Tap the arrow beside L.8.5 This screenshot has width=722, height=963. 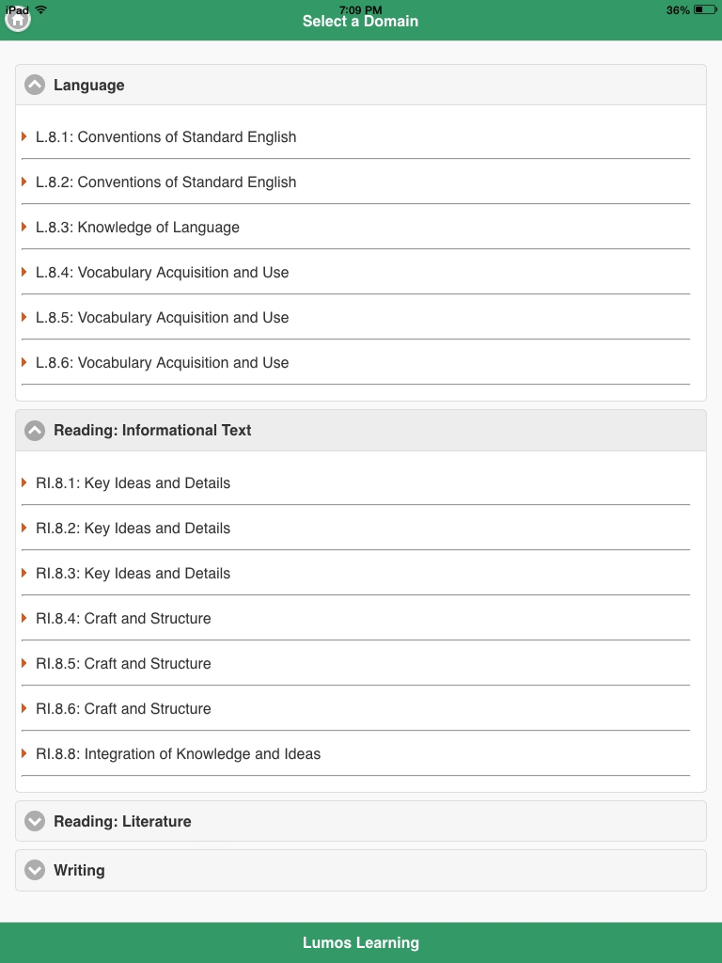point(24,318)
